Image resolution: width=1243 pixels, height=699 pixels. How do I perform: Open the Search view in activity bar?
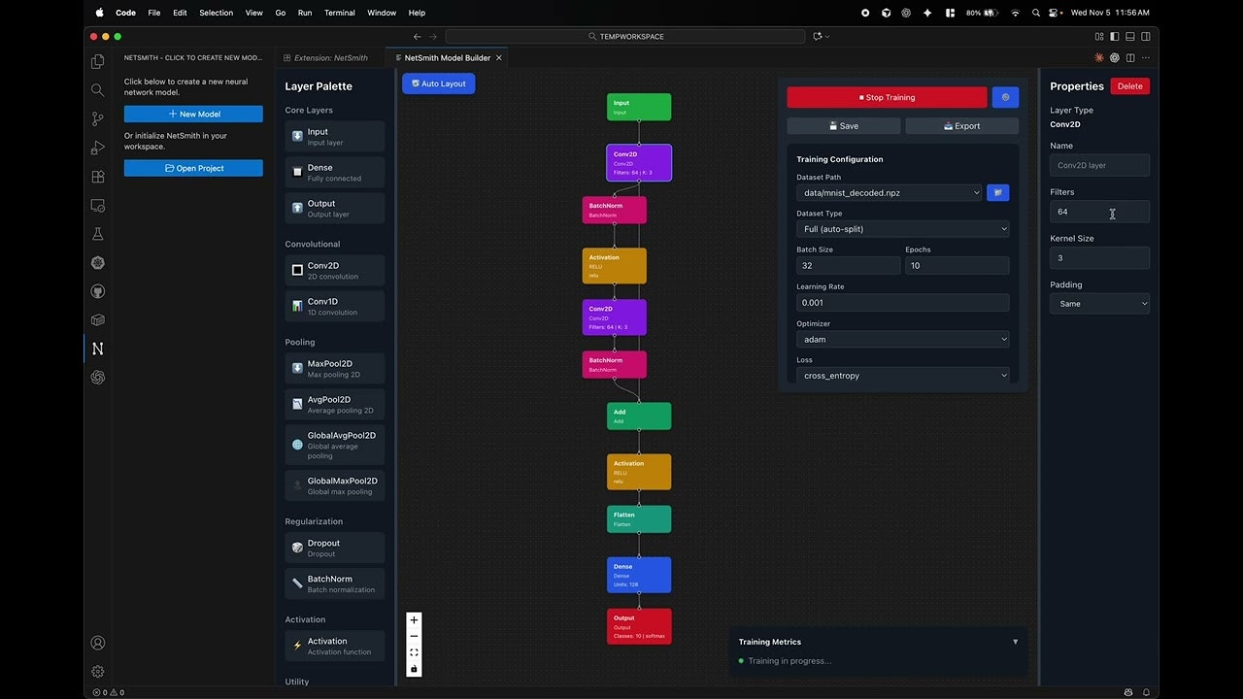(x=97, y=90)
